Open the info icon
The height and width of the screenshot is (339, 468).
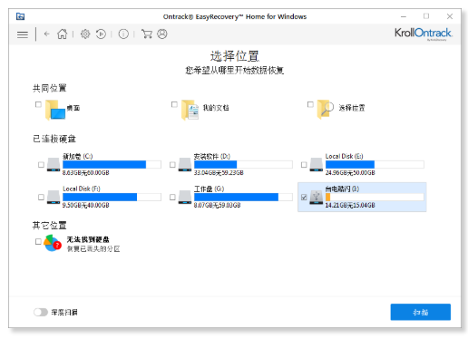click(x=123, y=34)
